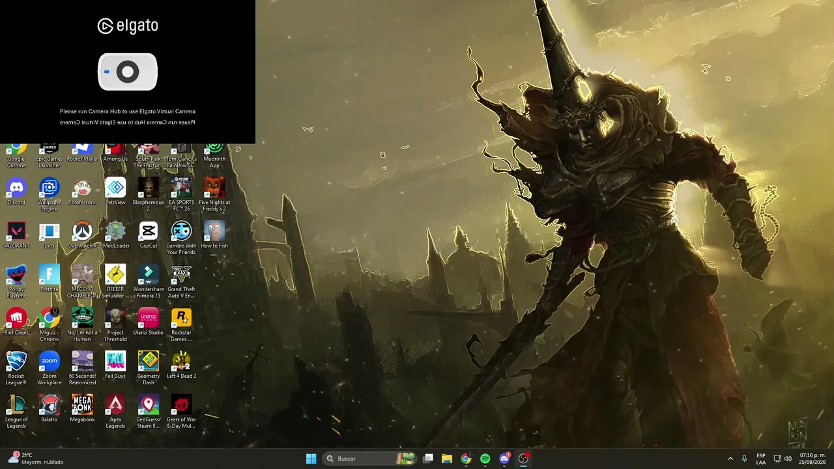
Task: Switch the ESP LAA input language
Action: click(761, 459)
